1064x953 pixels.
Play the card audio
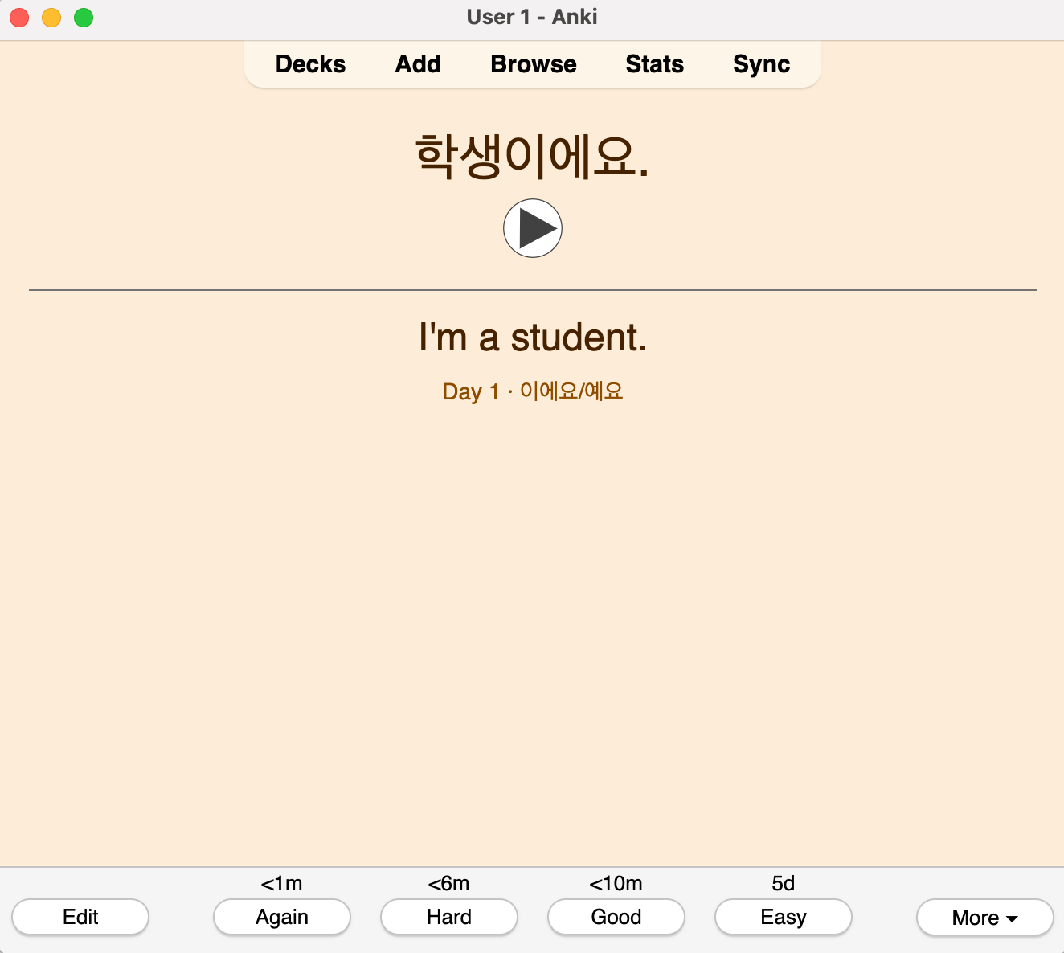pyautogui.click(x=532, y=228)
